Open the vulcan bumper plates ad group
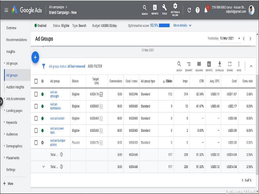 click(x=58, y=143)
